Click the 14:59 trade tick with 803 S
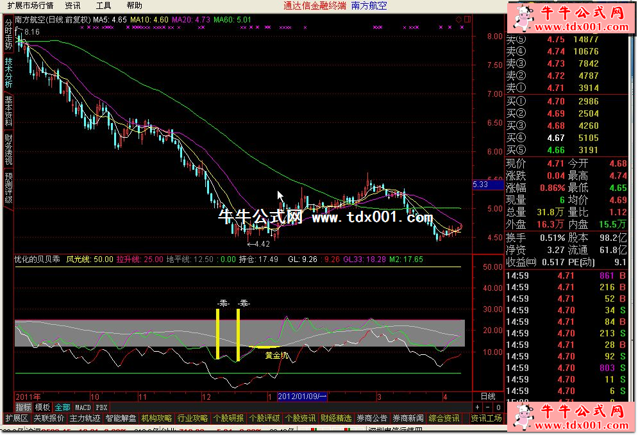 (x=567, y=368)
